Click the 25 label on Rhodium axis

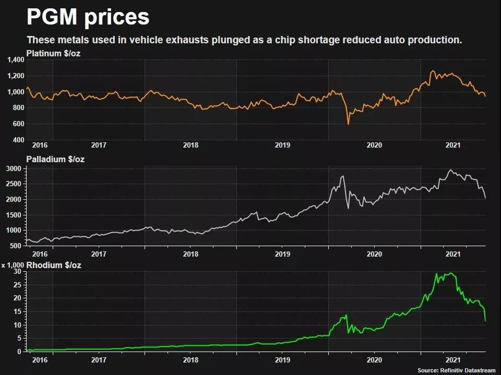click(17, 285)
